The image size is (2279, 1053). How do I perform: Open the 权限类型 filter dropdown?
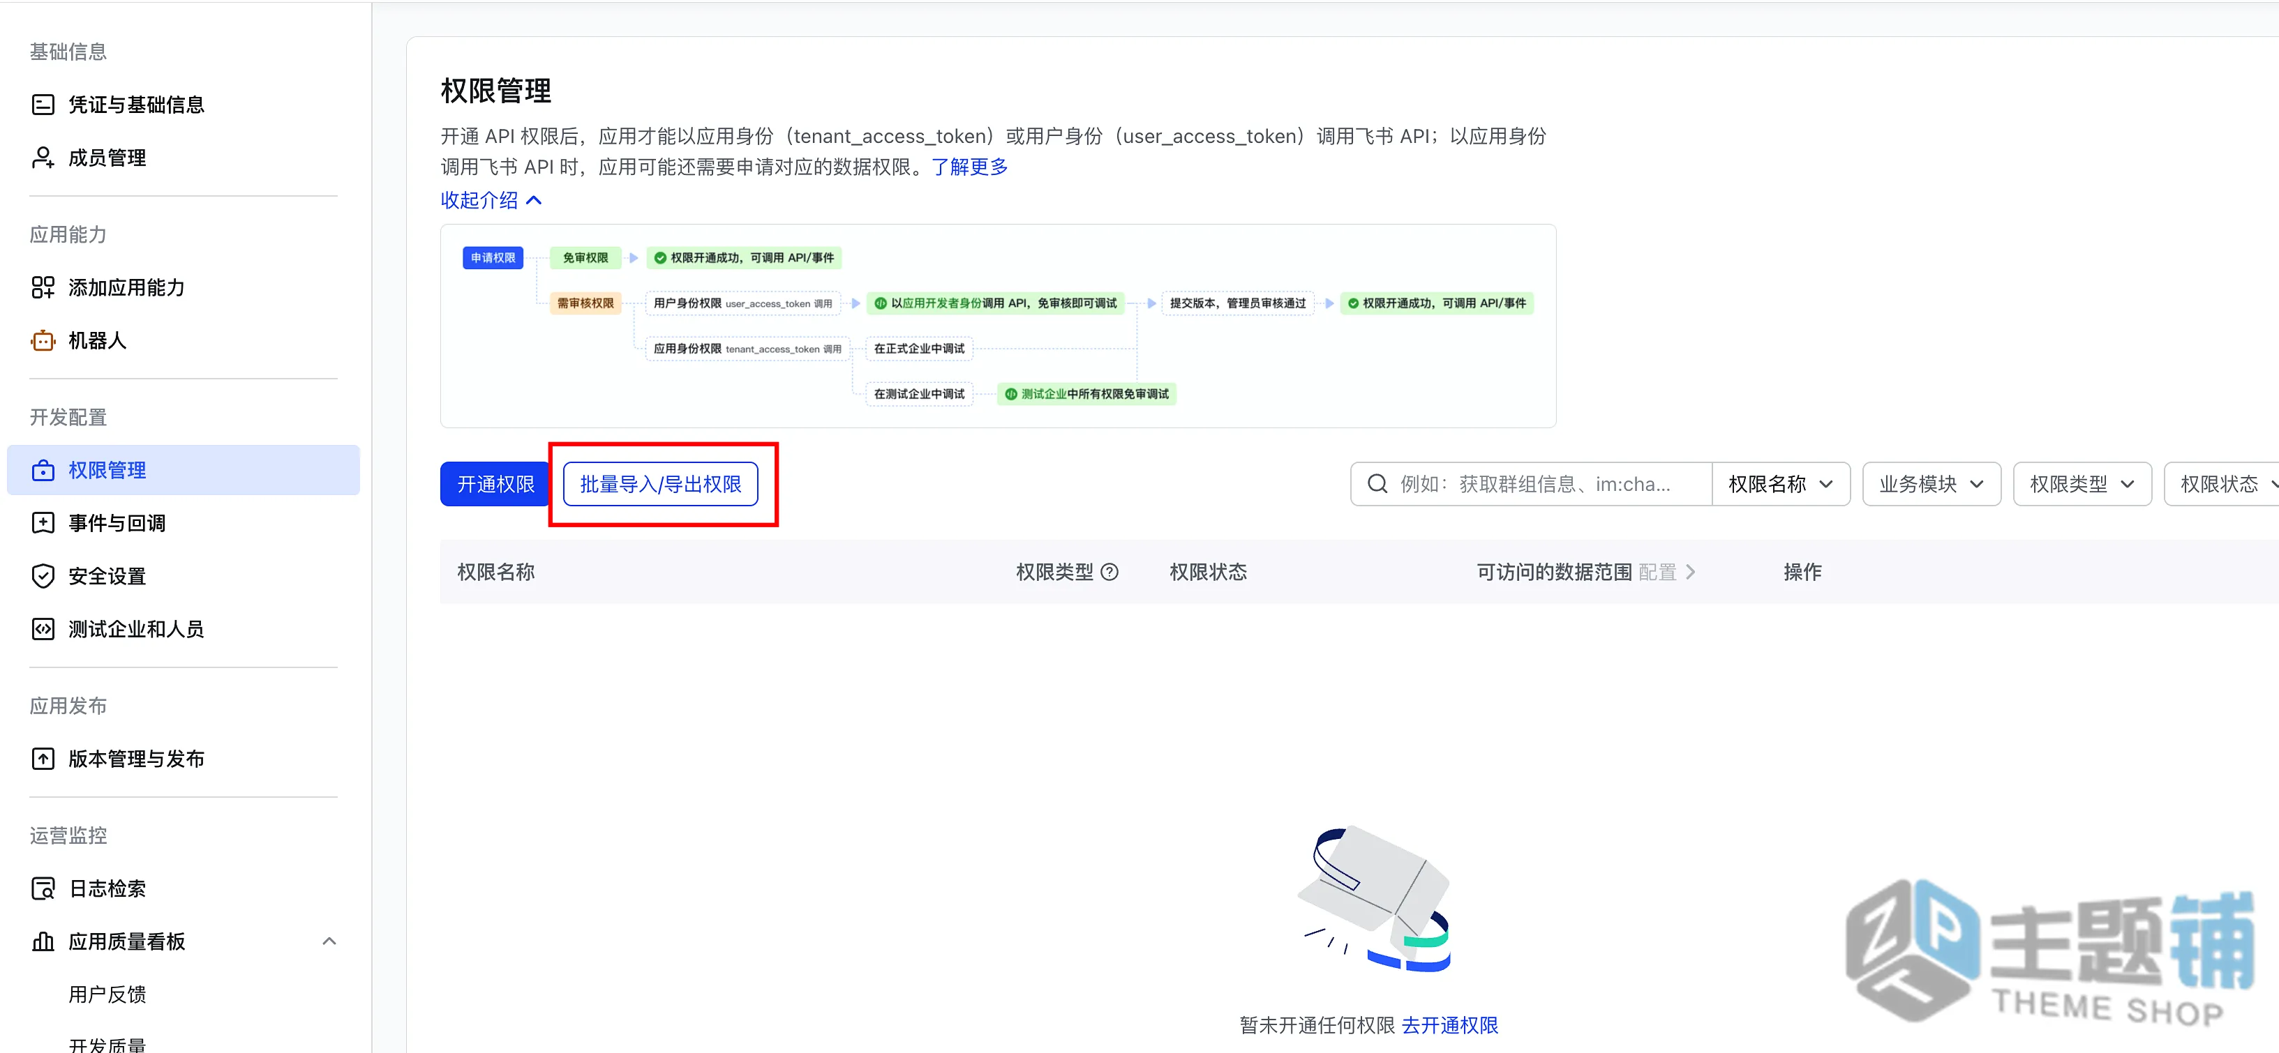(2082, 485)
